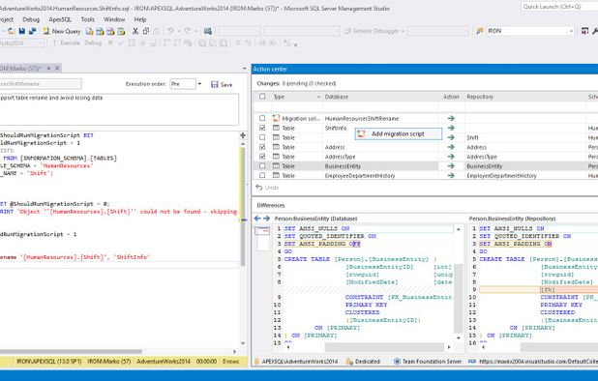The image size is (598, 381).
Task: Click the Debug button in query toolbar
Action: coord(93,44)
